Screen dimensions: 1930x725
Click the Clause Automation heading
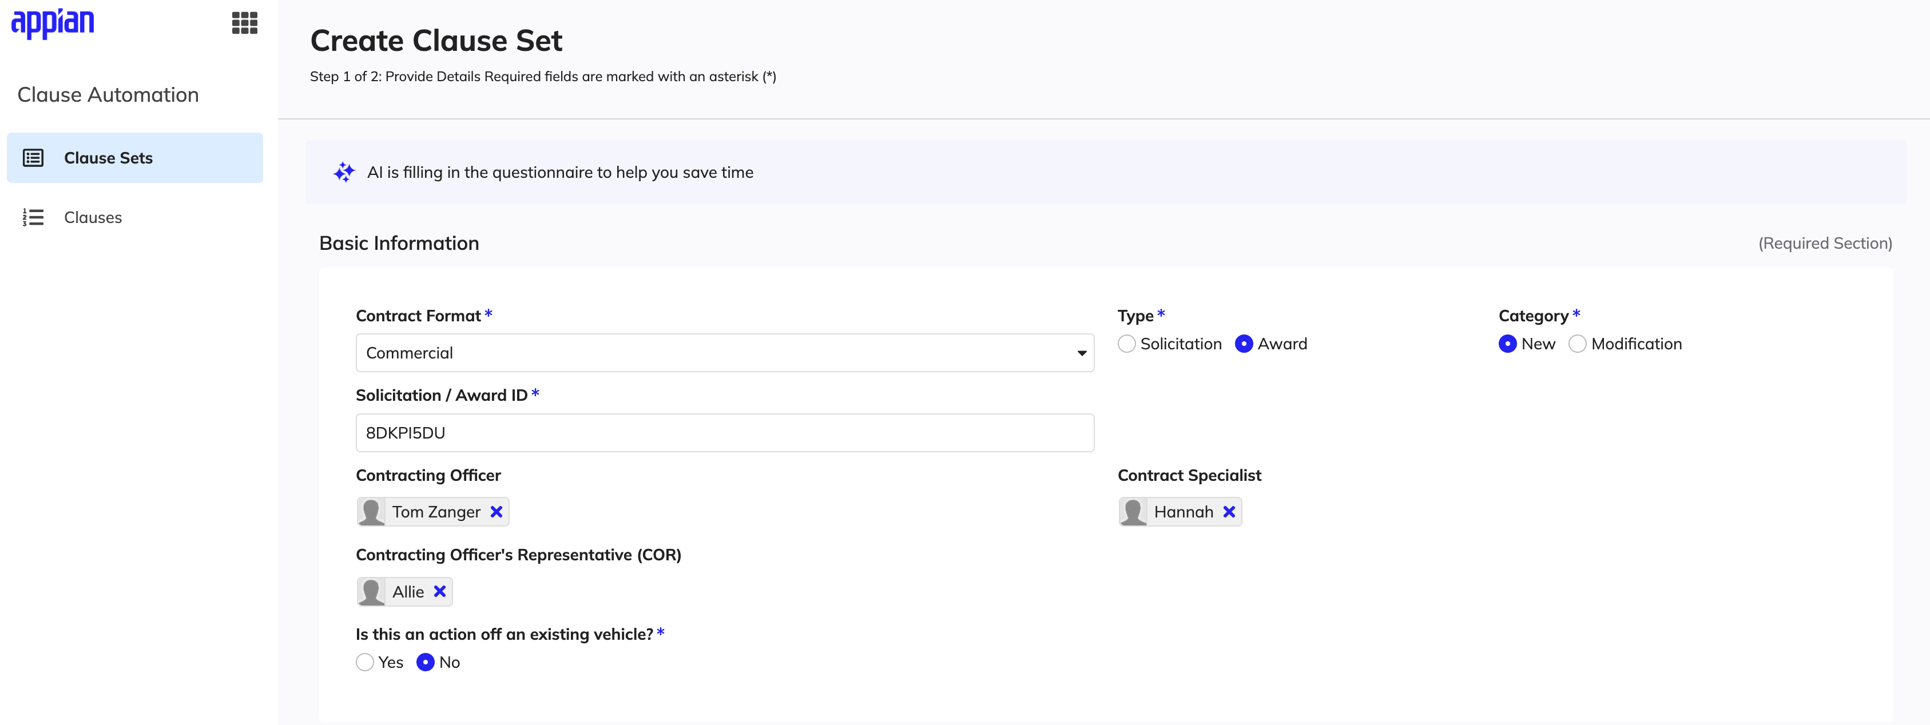click(x=108, y=94)
